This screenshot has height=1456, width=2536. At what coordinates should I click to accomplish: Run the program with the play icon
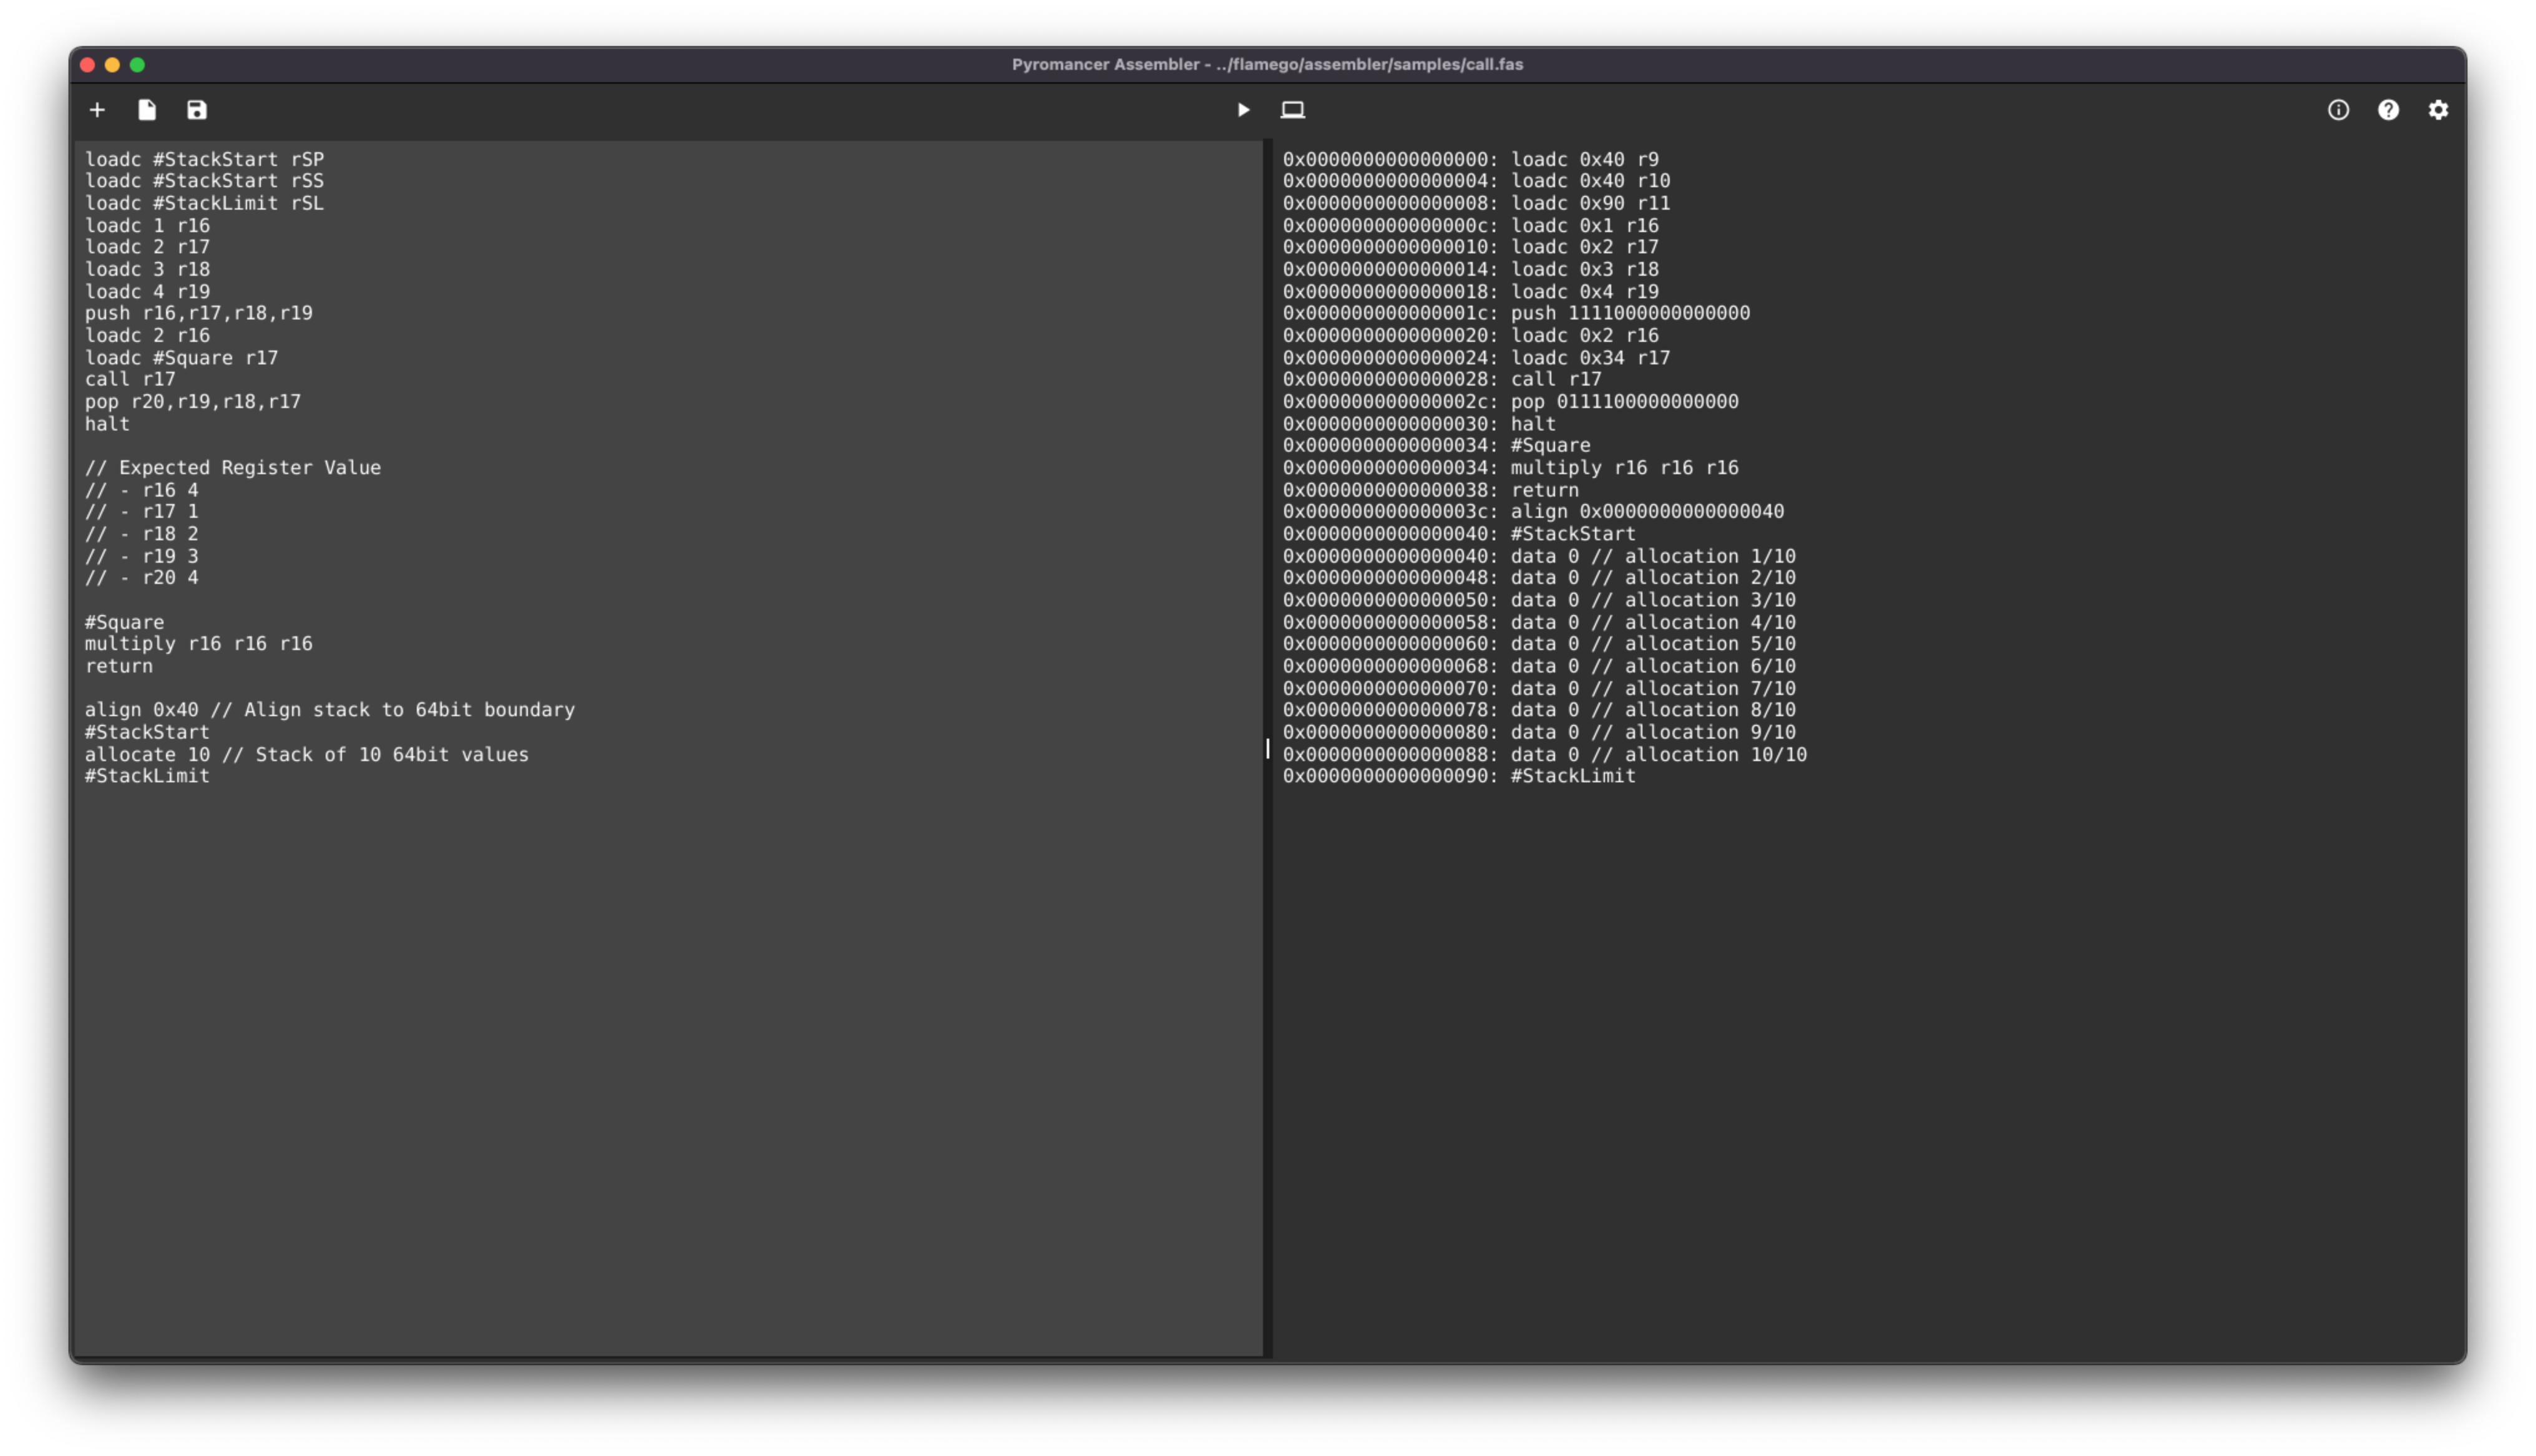click(1243, 110)
